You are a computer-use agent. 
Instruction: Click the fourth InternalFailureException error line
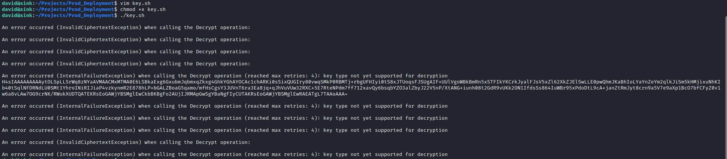click(x=224, y=130)
